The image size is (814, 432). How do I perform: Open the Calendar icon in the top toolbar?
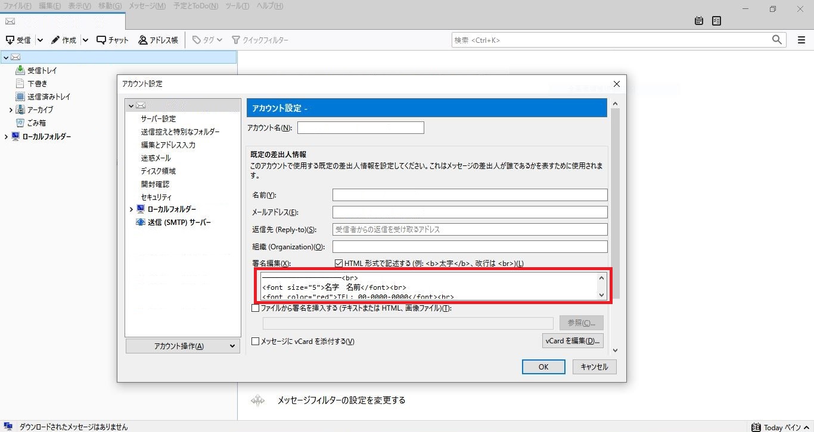coord(698,20)
